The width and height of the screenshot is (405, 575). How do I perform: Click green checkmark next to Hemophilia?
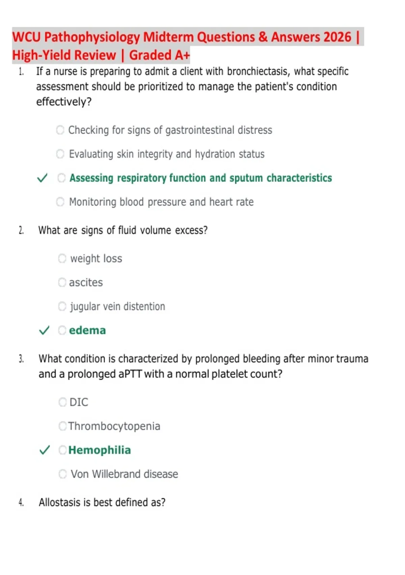45,450
